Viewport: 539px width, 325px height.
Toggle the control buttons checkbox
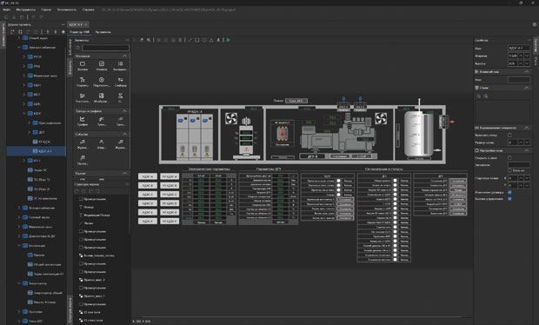[x=509, y=199]
